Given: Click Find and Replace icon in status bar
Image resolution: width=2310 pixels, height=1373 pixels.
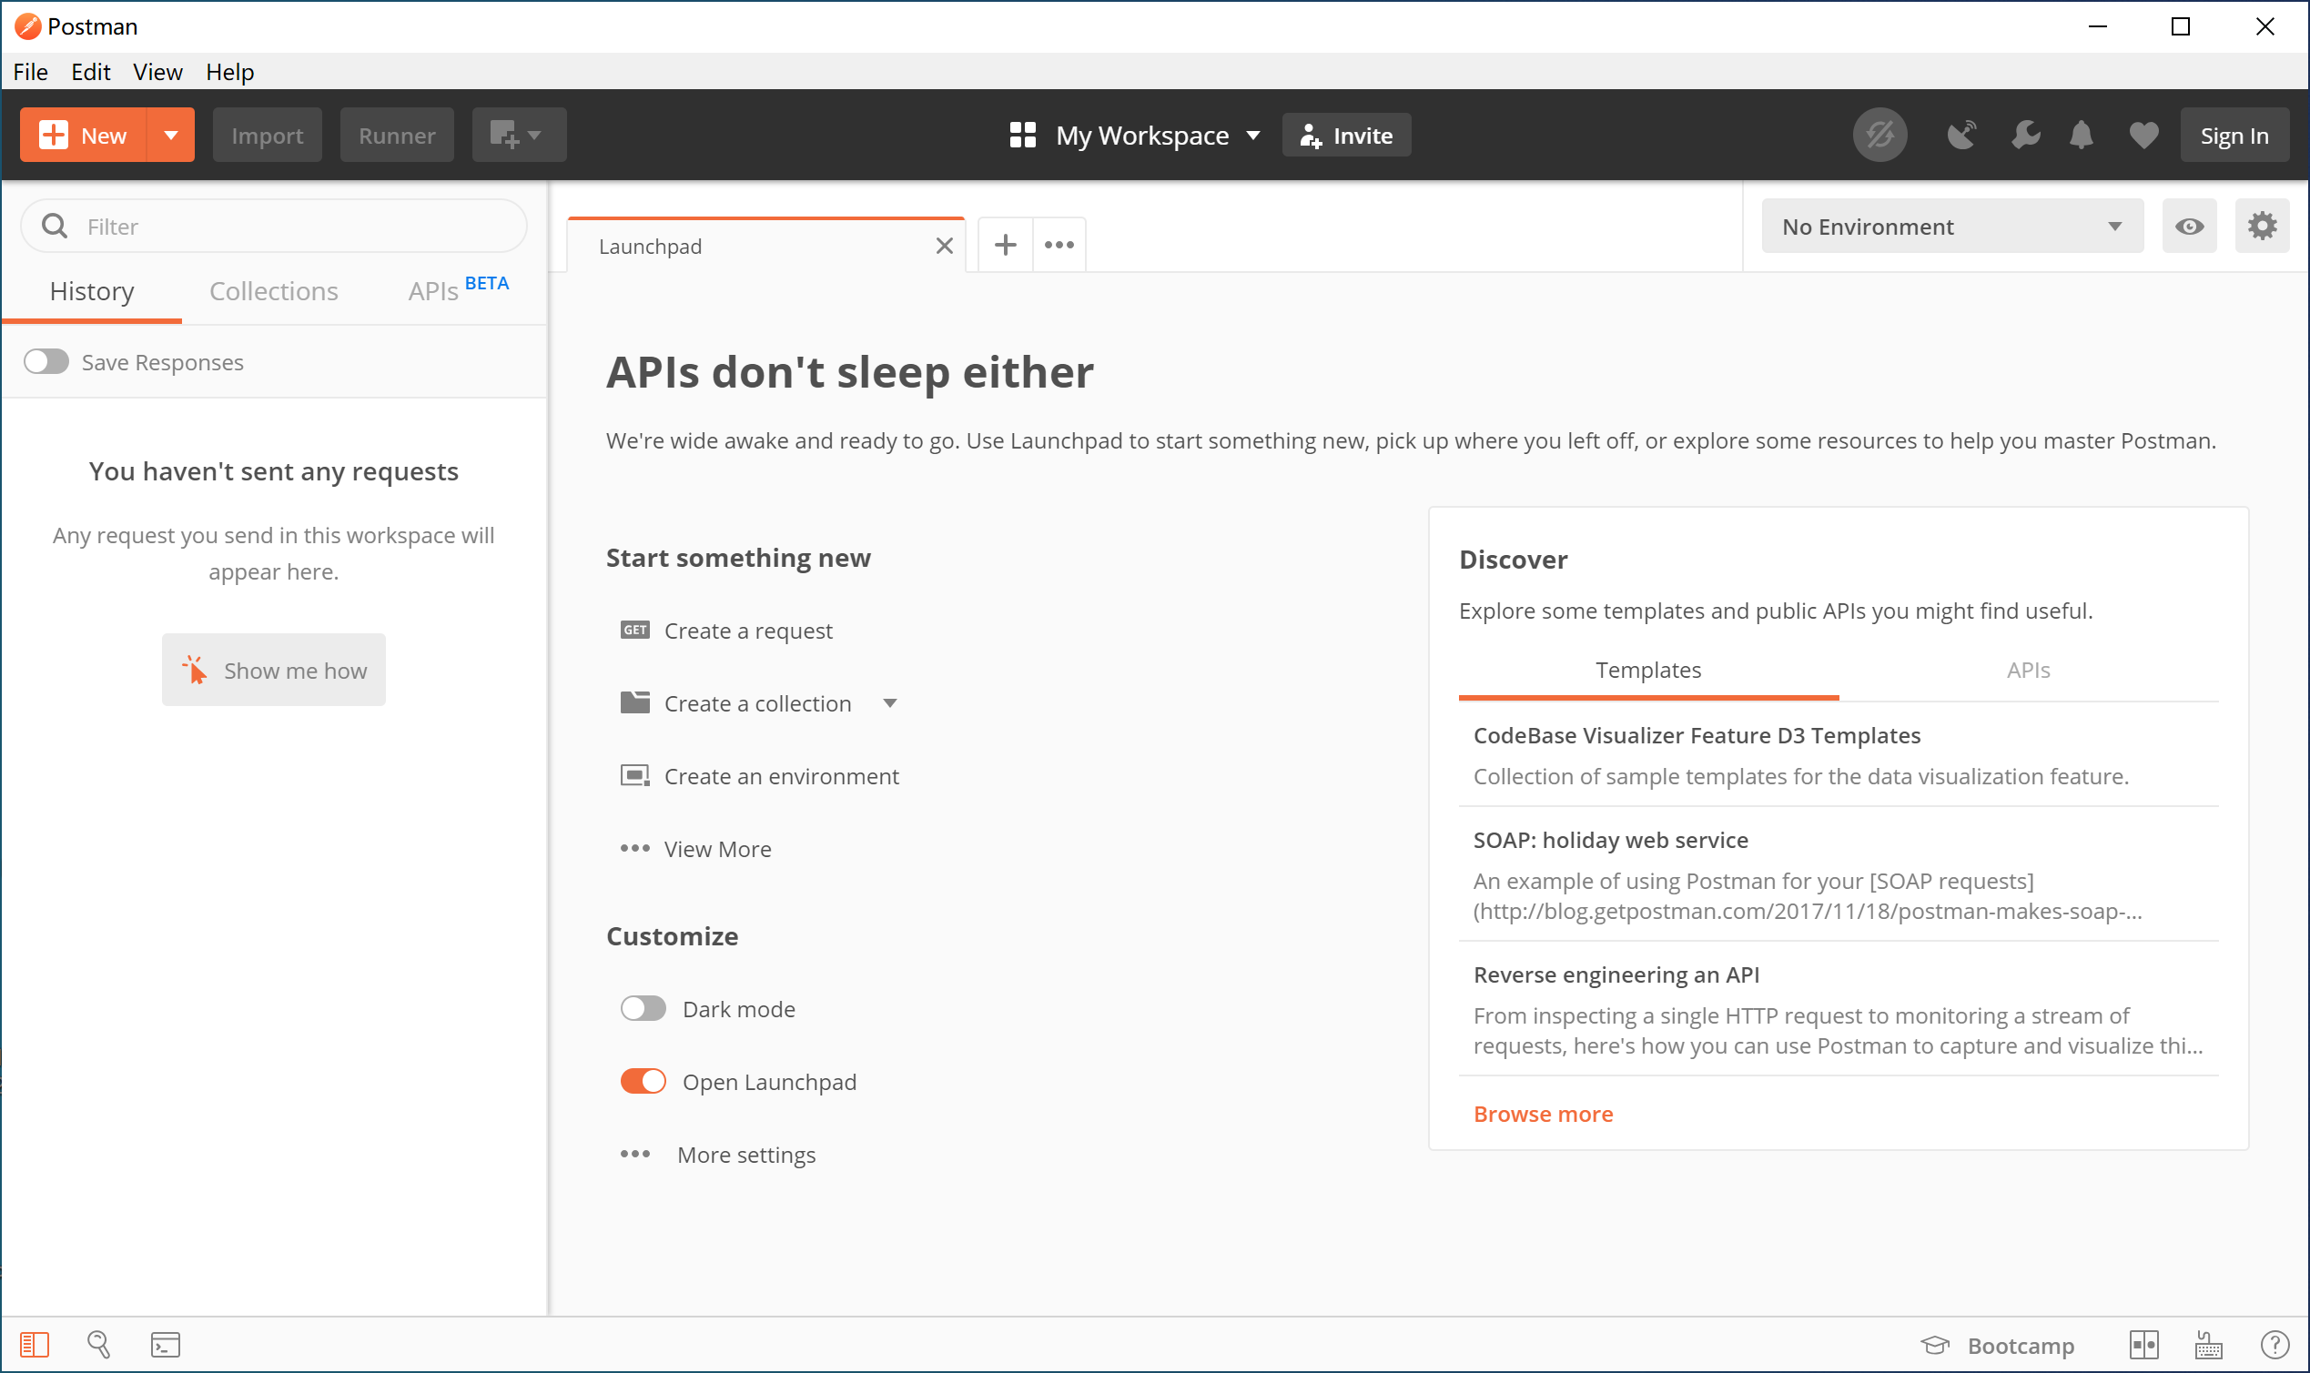Looking at the screenshot, I should click(99, 1344).
